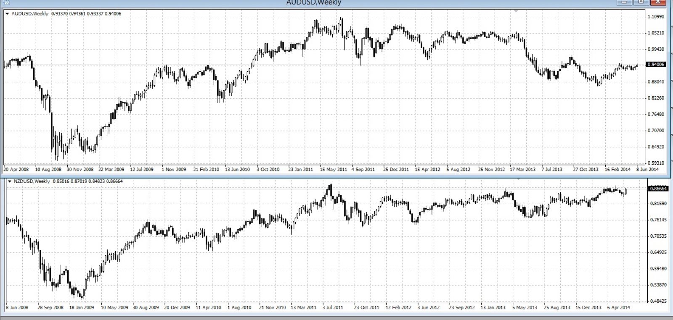Click the 0.86664 current price tag
This screenshot has width=673, height=320.
658,189
